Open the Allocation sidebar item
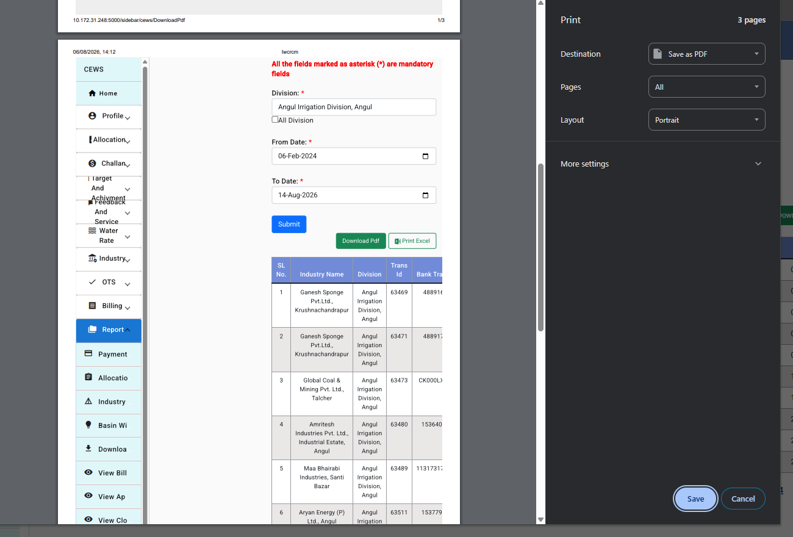This screenshot has width=793, height=537. point(109,140)
